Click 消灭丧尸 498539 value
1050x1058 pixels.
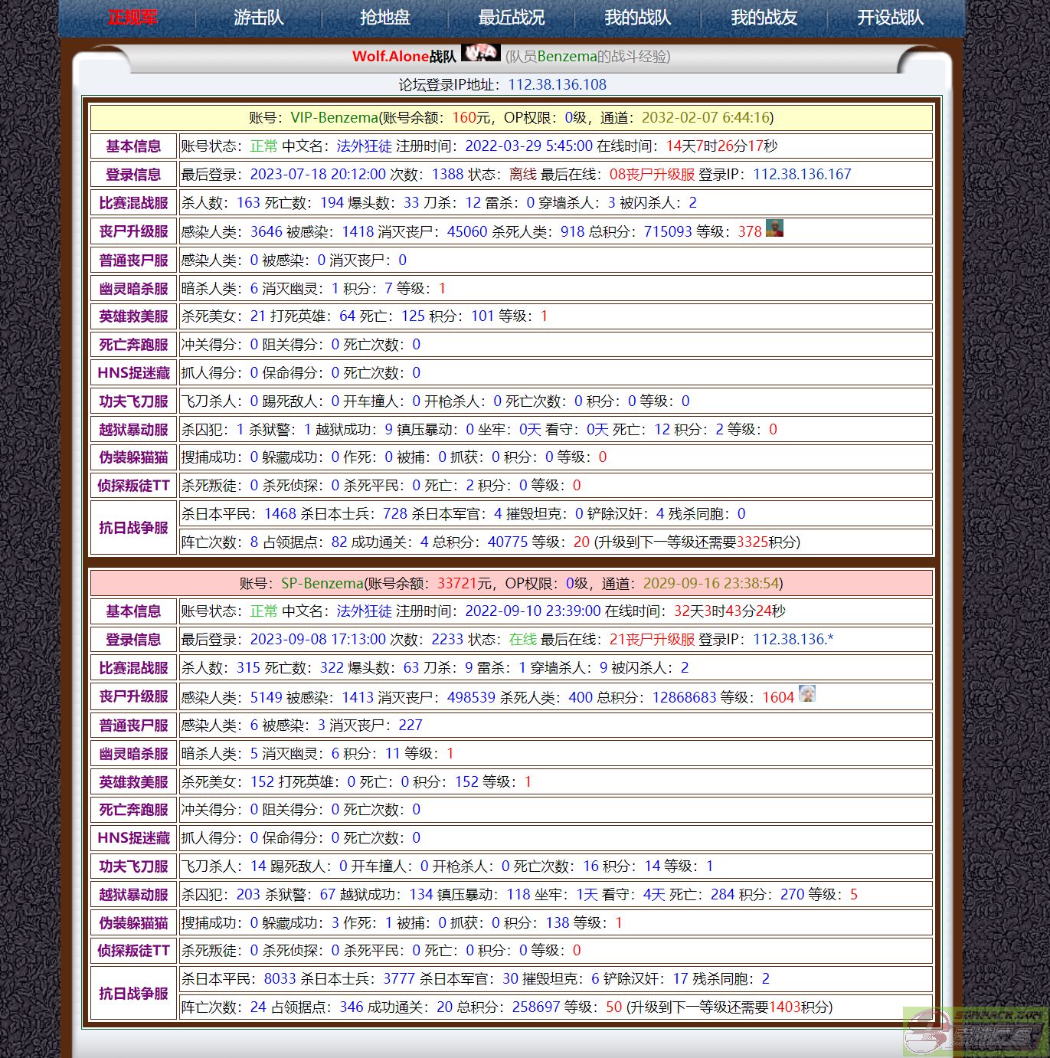pyautogui.click(x=471, y=697)
